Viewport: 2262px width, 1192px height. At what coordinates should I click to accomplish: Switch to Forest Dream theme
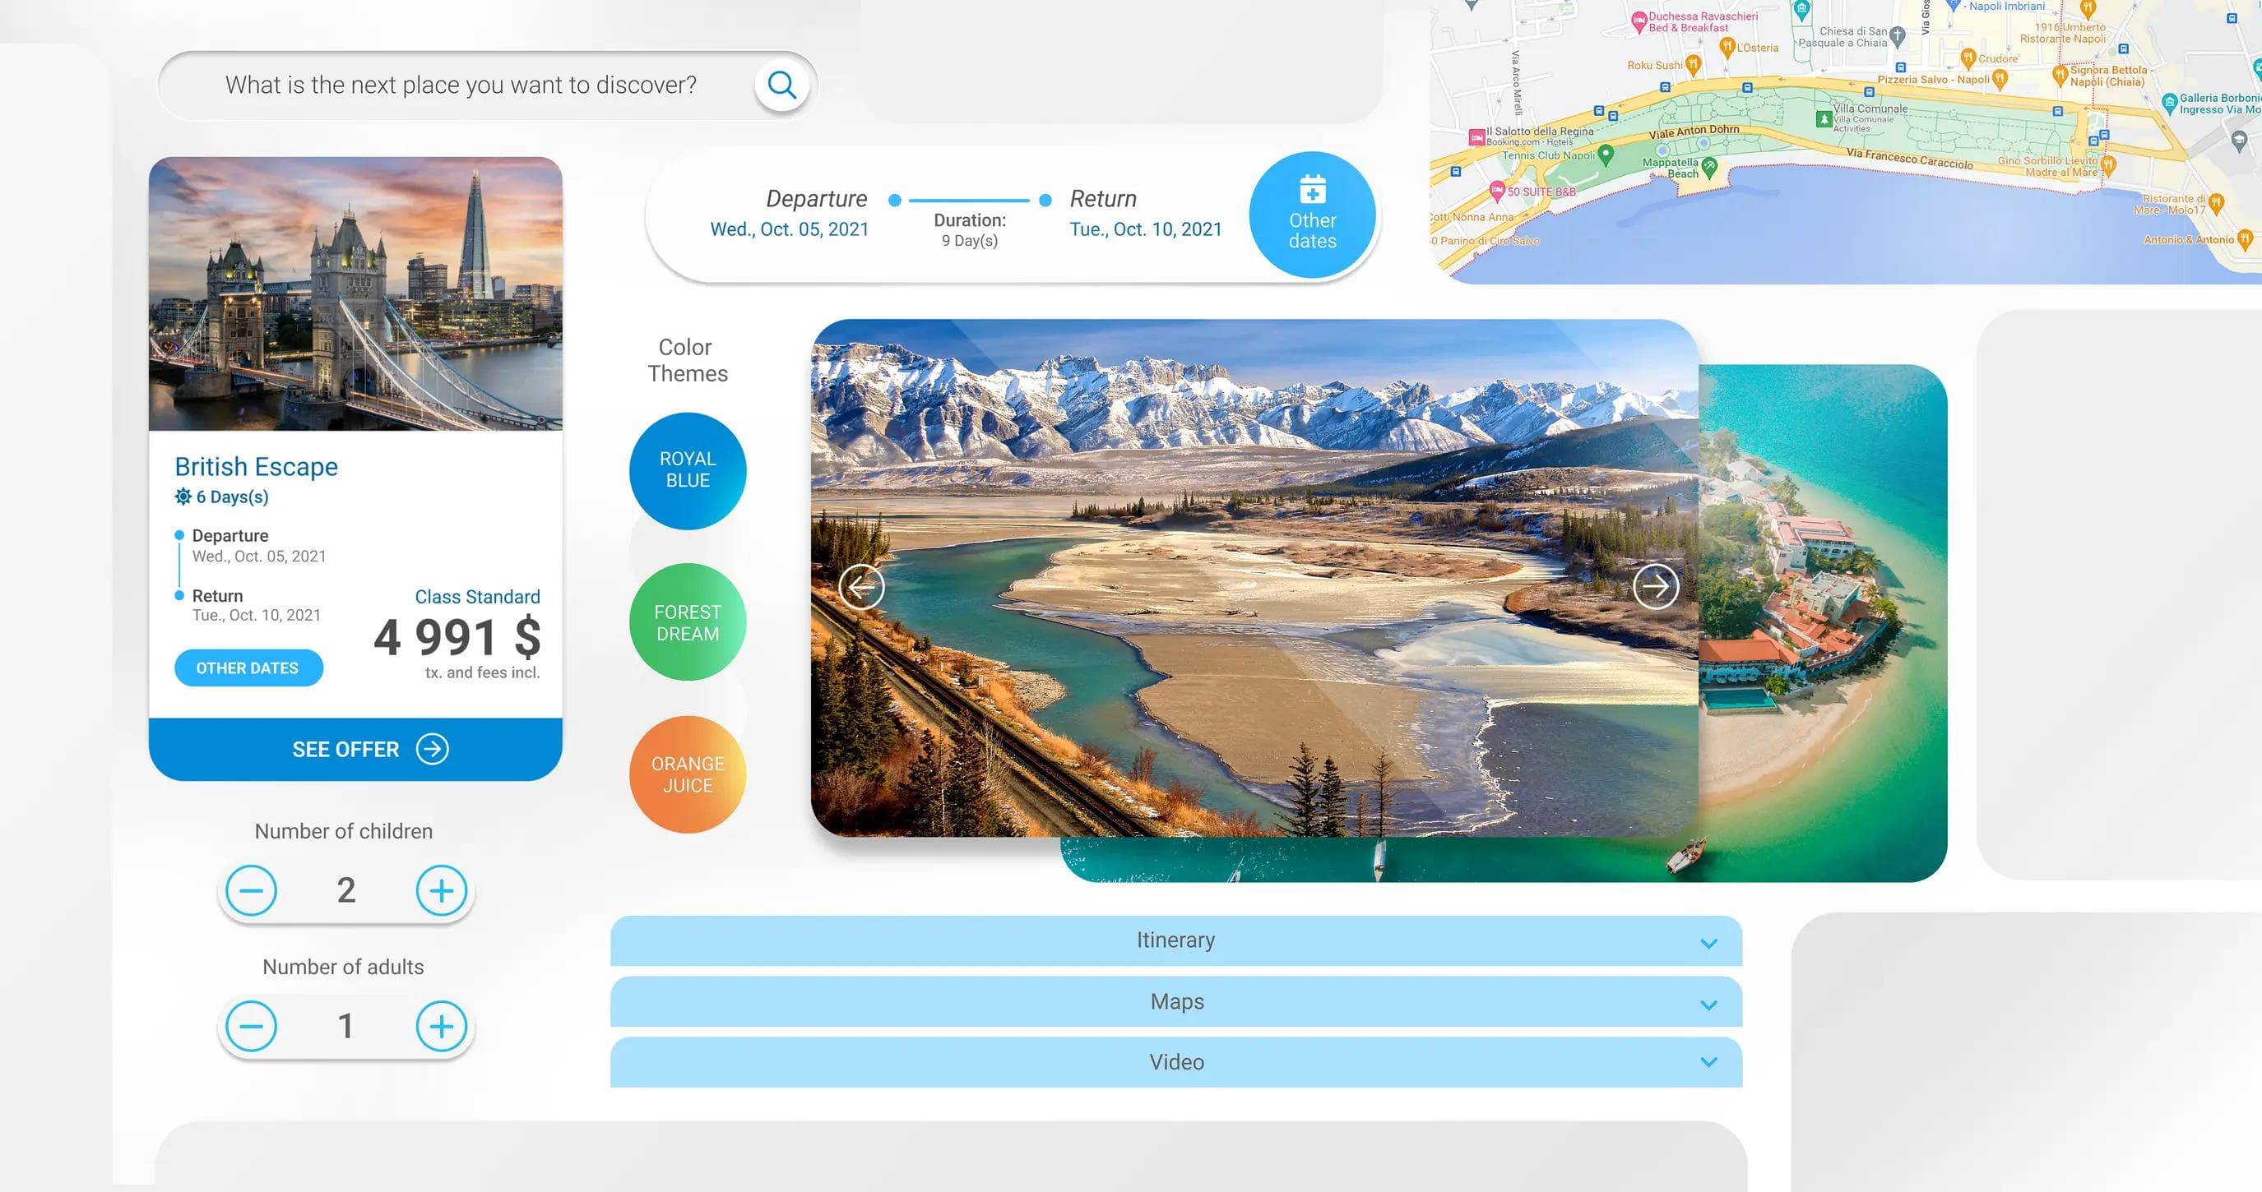pos(688,622)
